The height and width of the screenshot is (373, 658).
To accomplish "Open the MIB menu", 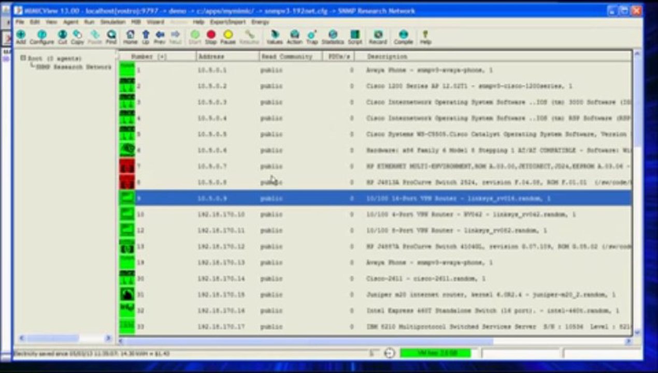I will 136,22.
